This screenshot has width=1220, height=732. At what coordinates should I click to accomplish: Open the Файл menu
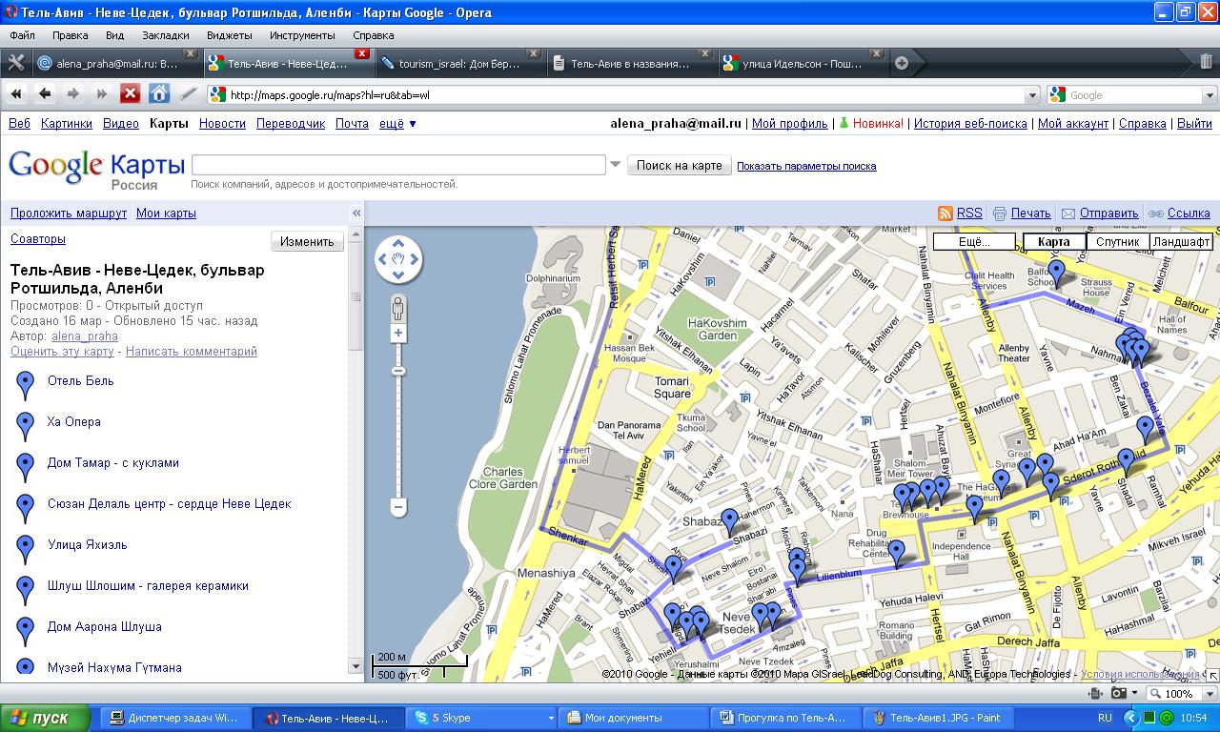click(x=22, y=35)
